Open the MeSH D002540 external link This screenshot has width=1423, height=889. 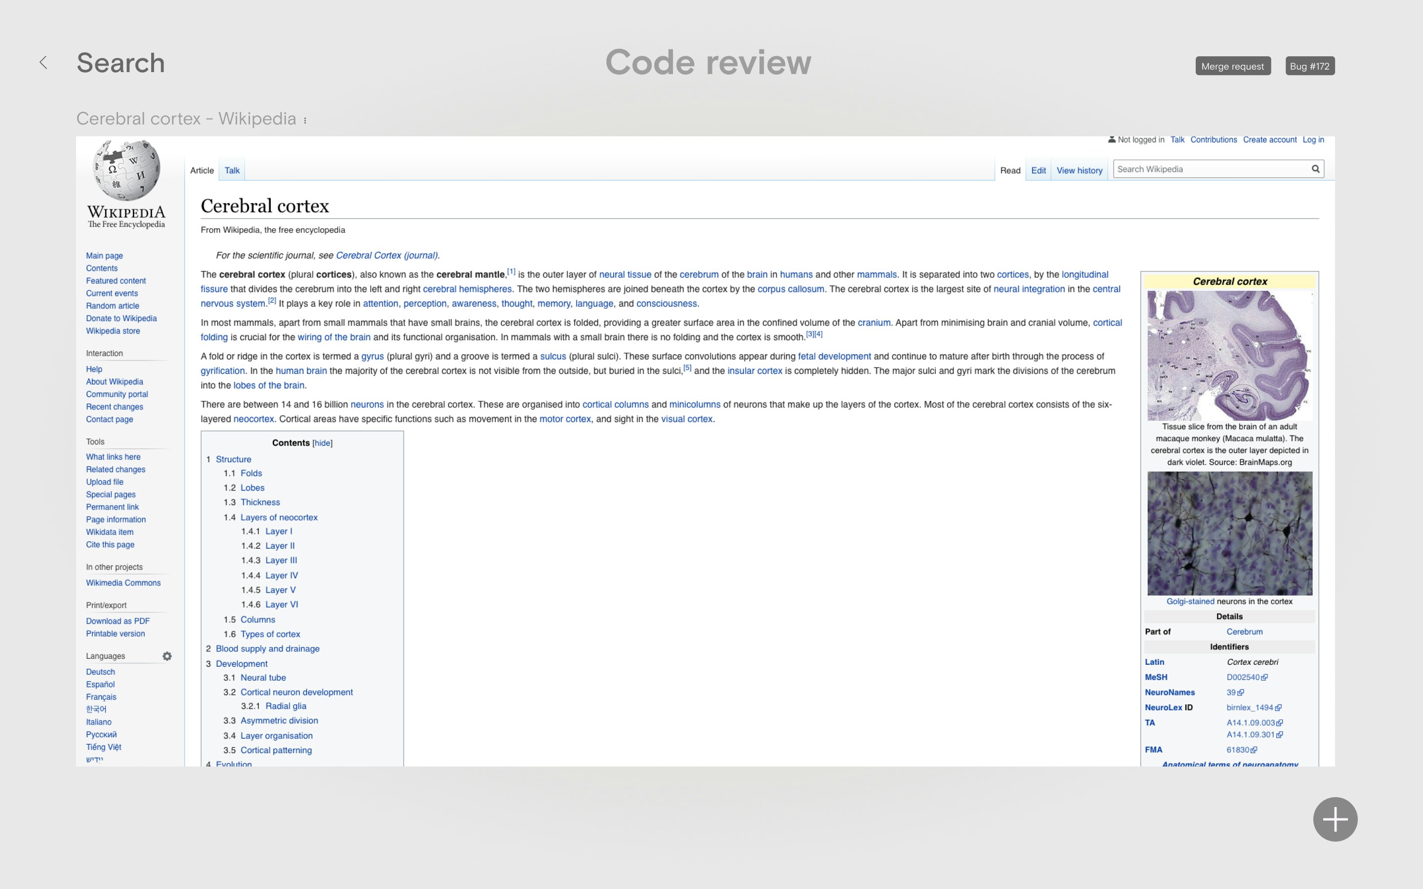coord(1245,677)
